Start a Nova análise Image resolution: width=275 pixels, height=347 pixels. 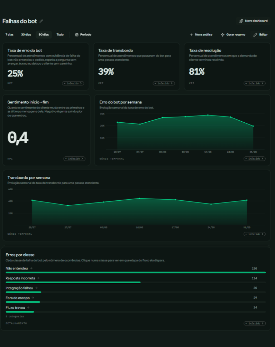point(201,35)
